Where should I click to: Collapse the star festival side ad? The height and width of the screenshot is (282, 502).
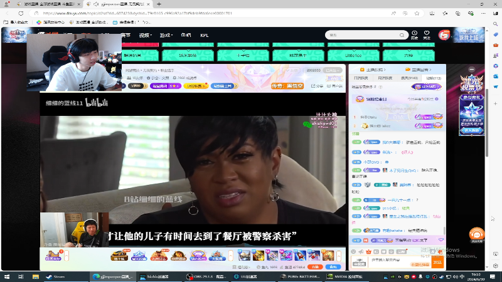point(472,70)
